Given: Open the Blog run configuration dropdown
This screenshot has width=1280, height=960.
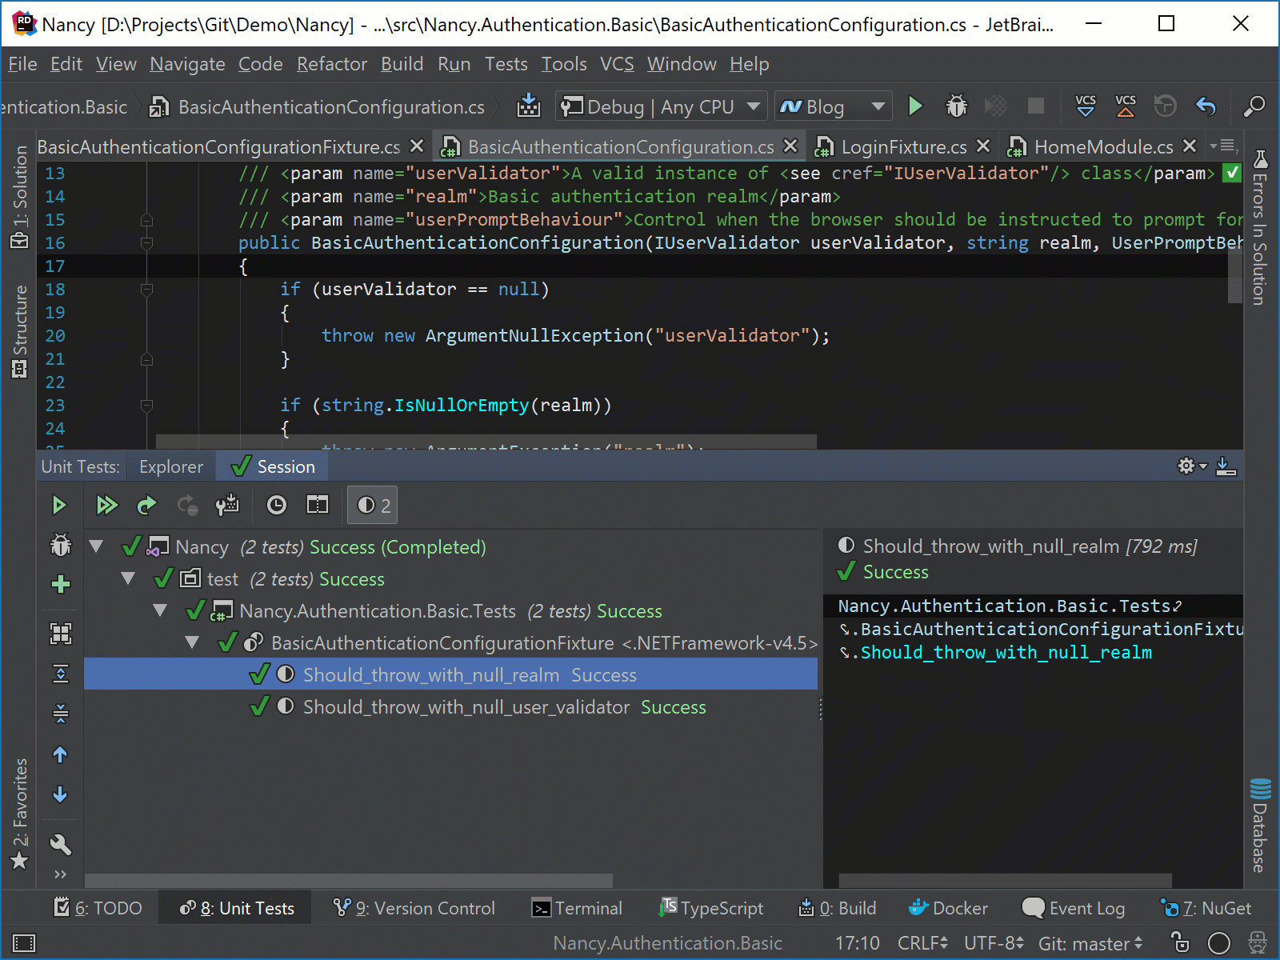Looking at the screenshot, I should pyautogui.click(x=832, y=106).
